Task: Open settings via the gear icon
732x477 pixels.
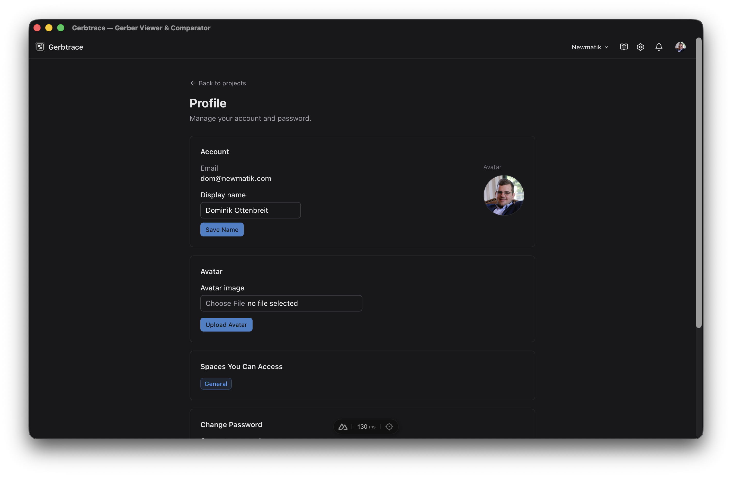Action: (x=640, y=47)
